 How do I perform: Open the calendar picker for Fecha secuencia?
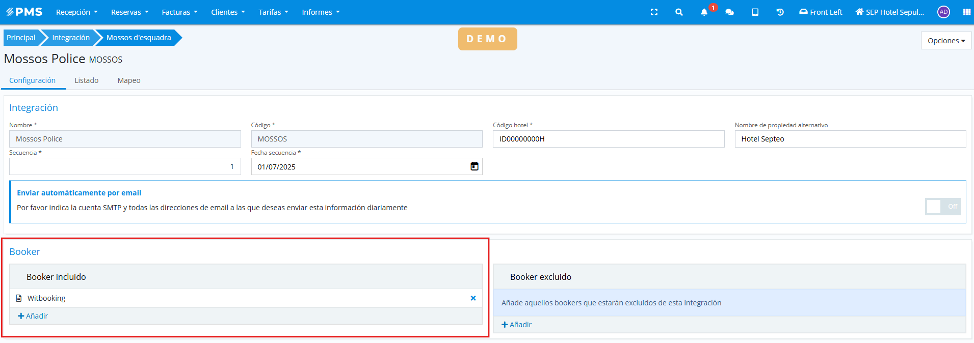click(x=474, y=166)
